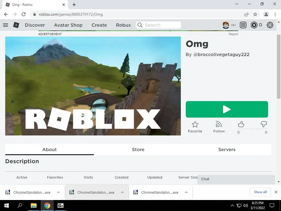Open Chrome profile icon

pos(266,14)
